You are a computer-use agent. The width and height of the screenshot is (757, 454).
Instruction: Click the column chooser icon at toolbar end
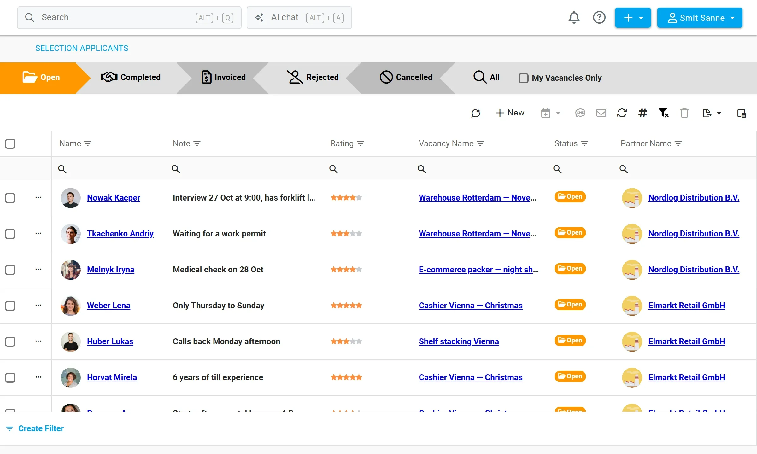point(741,113)
